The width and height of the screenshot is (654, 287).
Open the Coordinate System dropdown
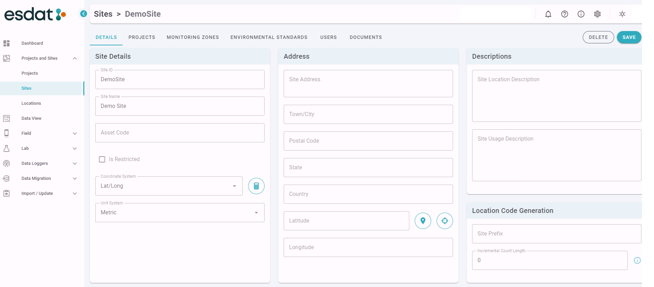point(169,186)
